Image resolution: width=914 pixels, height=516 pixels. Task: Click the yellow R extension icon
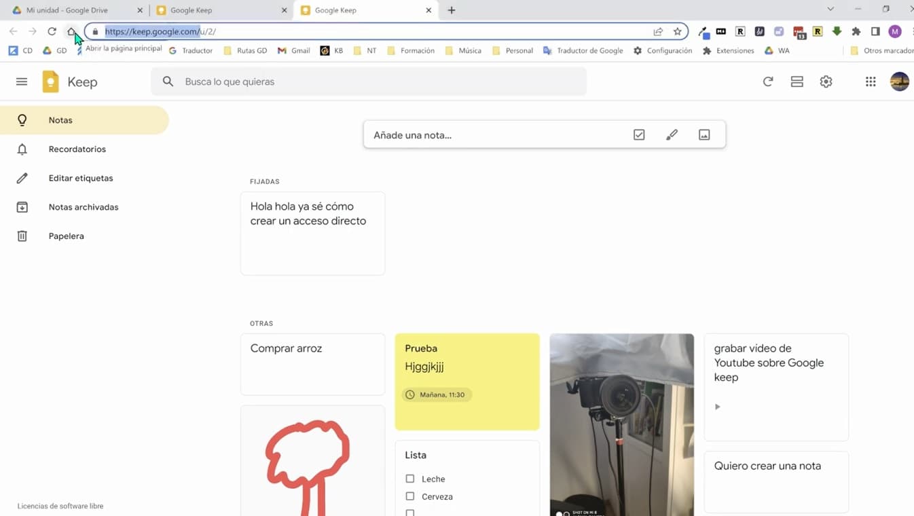[818, 31]
